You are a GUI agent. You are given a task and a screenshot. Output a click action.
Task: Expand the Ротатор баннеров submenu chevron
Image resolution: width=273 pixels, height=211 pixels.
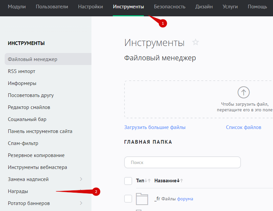pos(81,203)
